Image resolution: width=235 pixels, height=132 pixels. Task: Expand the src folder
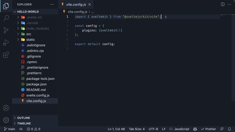click(x=18, y=34)
